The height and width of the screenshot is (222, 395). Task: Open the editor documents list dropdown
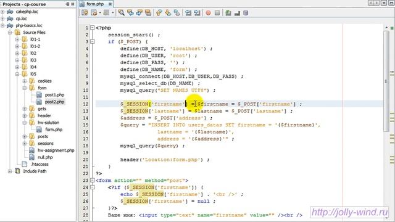(x=384, y=3)
